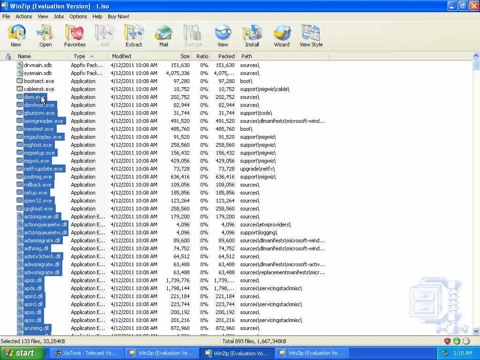Open the View menu
The width and height of the screenshot is (480, 360).
point(43,16)
